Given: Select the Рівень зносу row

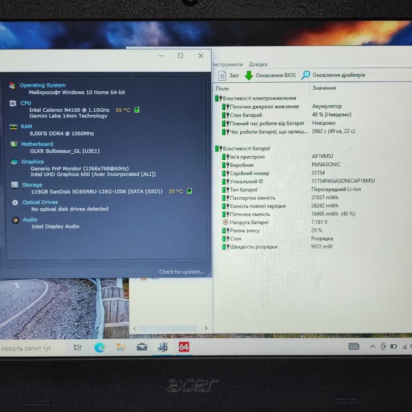Looking at the screenshot, I should (x=272, y=230).
